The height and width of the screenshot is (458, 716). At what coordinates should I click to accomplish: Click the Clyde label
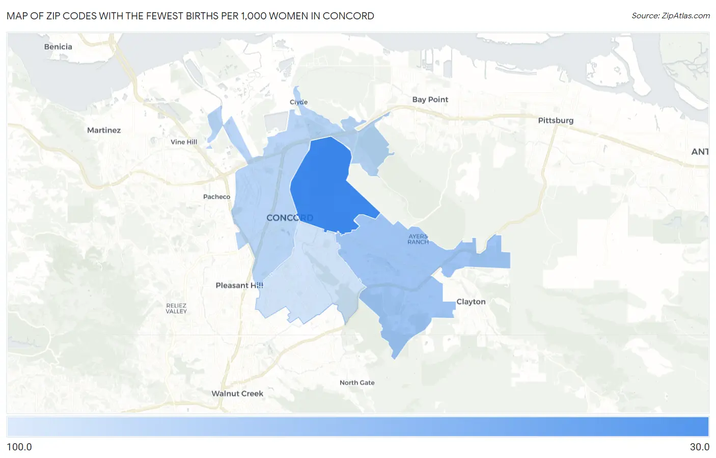[298, 102]
